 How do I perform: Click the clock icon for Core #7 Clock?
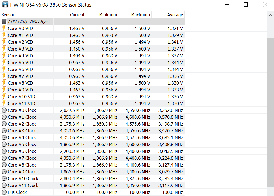[4, 158]
